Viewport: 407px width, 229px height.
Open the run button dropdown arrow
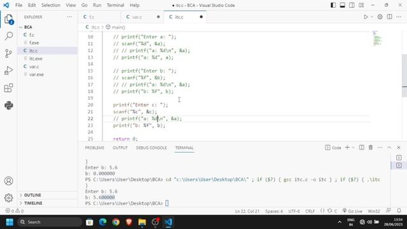click(x=371, y=17)
